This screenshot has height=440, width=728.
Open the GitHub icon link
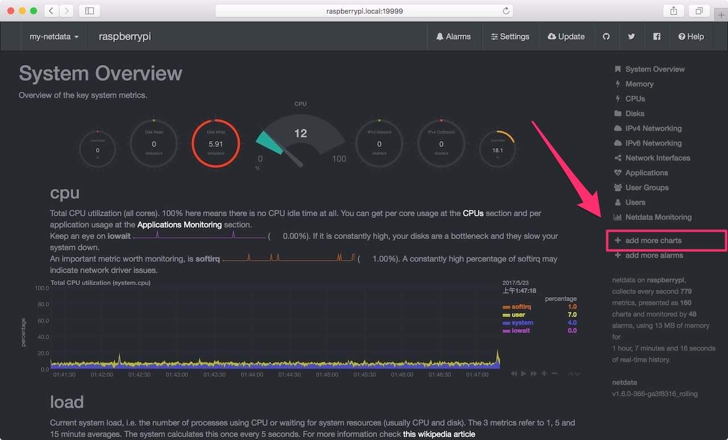pyautogui.click(x=606, y=36)
